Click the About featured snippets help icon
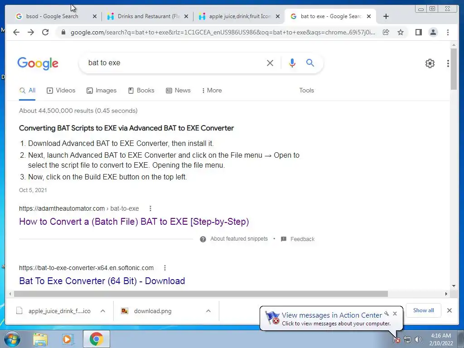 coord(203,239)
